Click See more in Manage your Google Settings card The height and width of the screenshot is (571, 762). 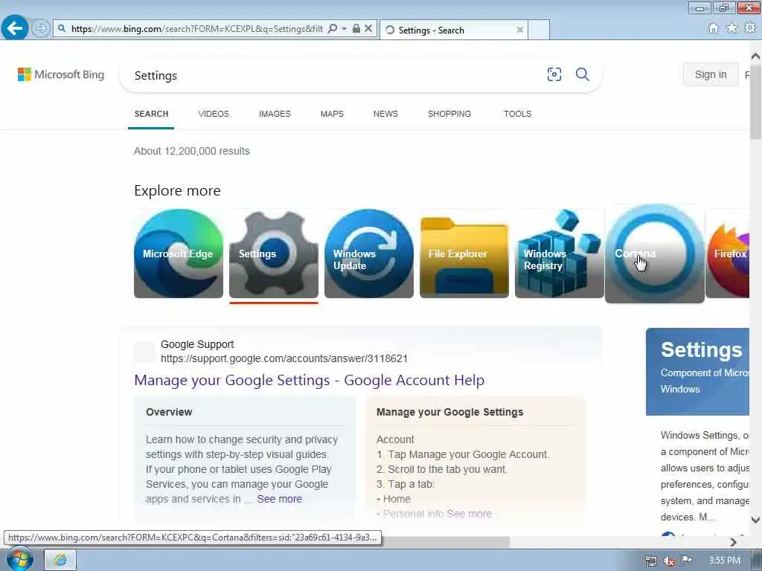469,514
